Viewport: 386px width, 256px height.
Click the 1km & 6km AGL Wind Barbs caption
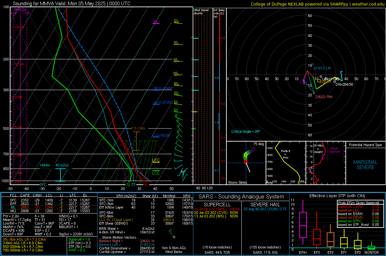pyautogui.click(x=174, y=250)
